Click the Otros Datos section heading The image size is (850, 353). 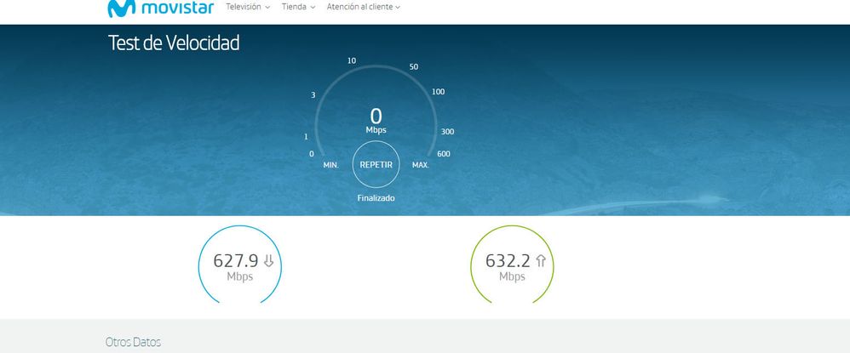pos(133,342)
